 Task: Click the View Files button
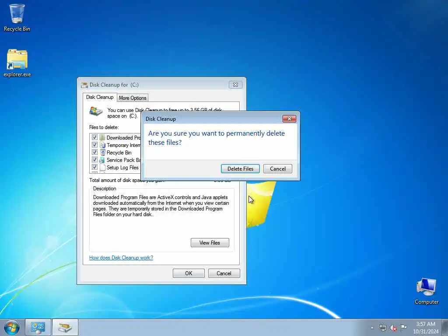click(210, 242)
